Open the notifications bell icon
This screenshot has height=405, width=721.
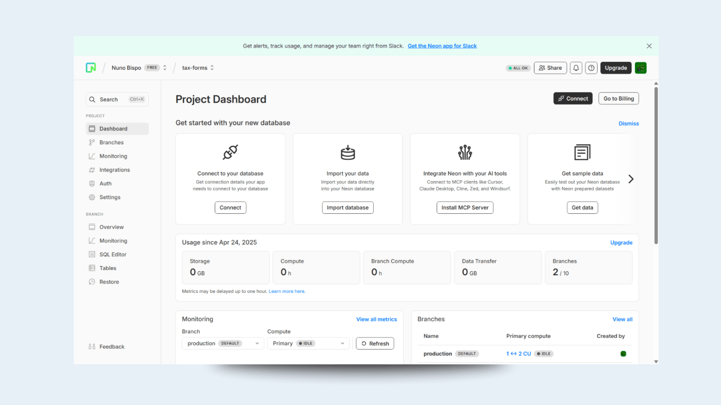[576, 67]
